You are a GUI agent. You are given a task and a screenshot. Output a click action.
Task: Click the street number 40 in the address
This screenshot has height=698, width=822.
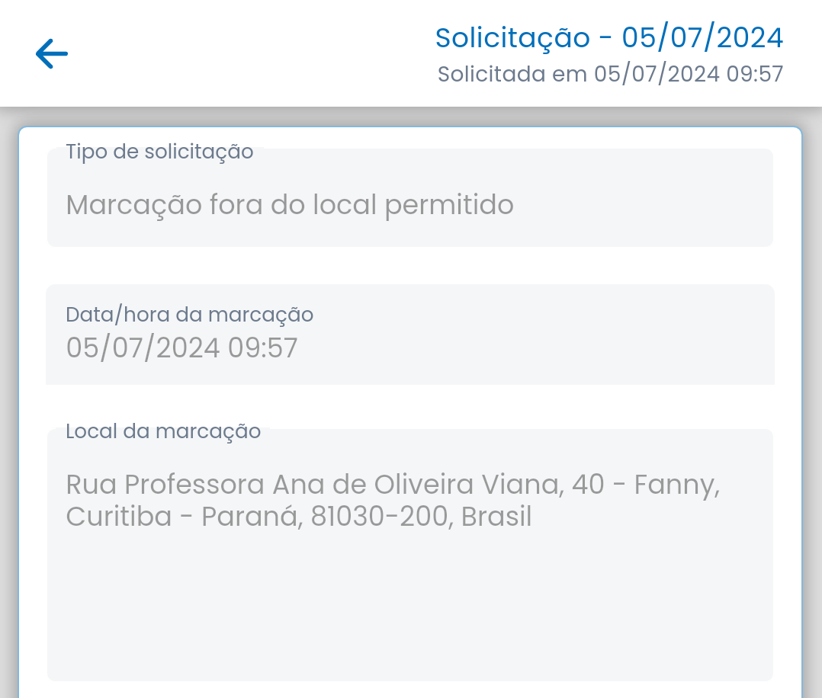[587, 484]
